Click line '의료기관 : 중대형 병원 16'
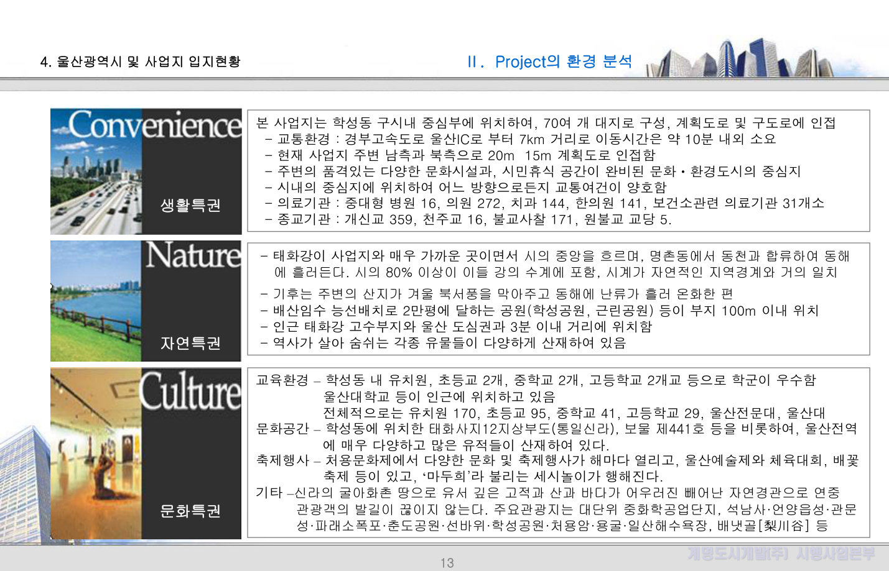This screenshot has height=571, width=889. (x=544, y=203)
